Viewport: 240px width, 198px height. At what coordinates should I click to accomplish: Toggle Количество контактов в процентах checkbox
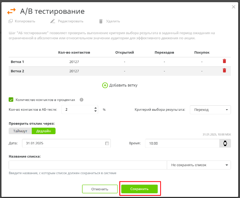11,100
